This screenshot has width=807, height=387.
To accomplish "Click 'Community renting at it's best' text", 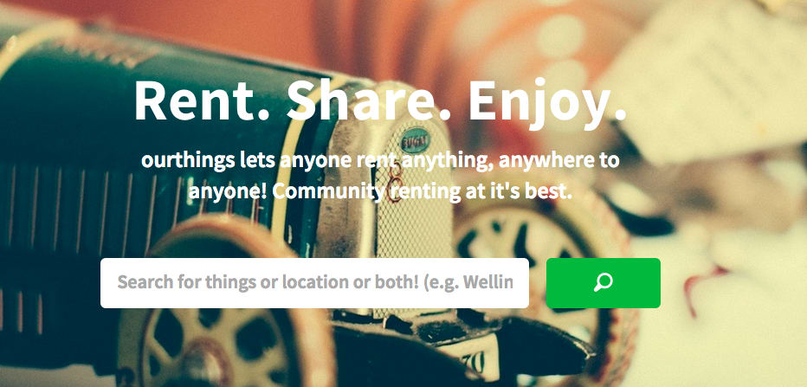I will 422,192.
